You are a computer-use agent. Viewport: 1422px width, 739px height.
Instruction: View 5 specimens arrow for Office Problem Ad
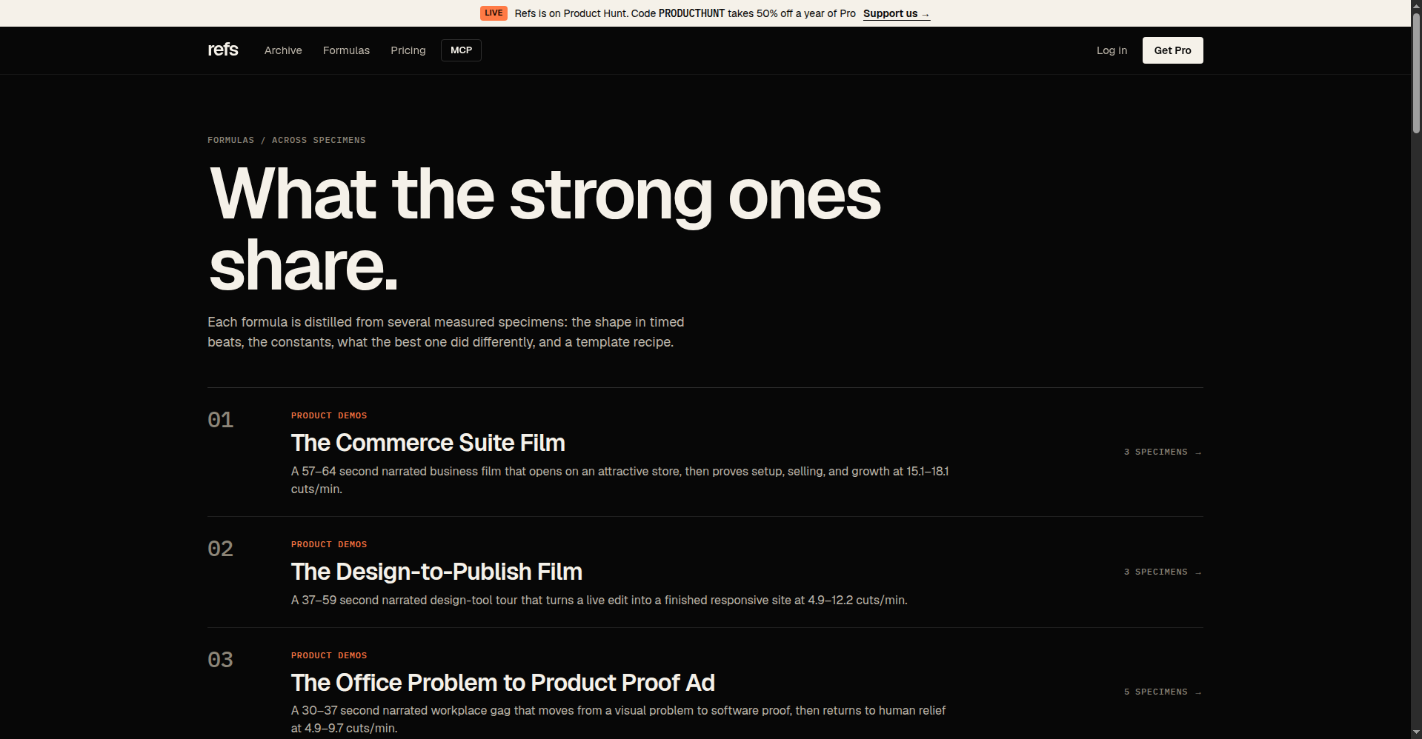(1163, 692)
